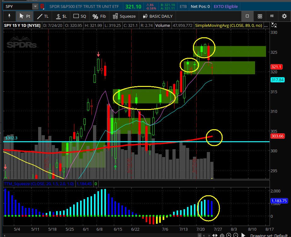Click the zoom out magnifier icon
The height and width of the screenshot is (237, 291).
coord(236,235)
